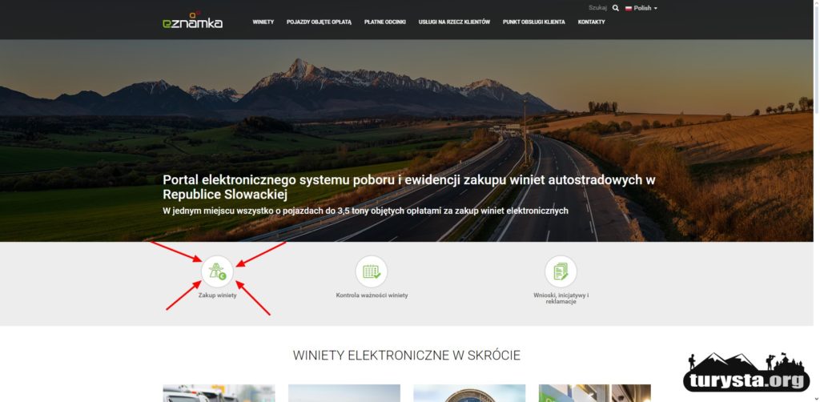Click the Wnioski, inicjatywy i reklamacje icon
This screenshot has height=402, width=820.
561,271
